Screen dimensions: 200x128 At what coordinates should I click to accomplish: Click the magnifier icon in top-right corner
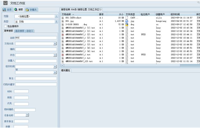pyautogui.click(x=198, y=2)
